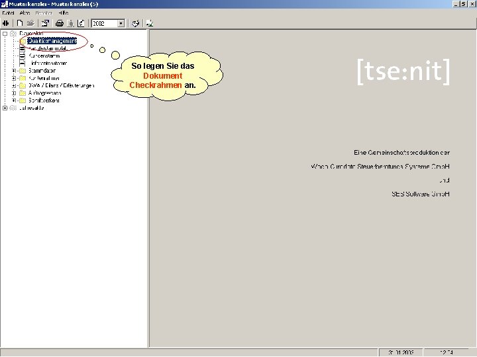Click the pencil-on-sheet edit icon in toolbar
The height and width of the screenshot is (357, 477).
(x=81, y=23)
